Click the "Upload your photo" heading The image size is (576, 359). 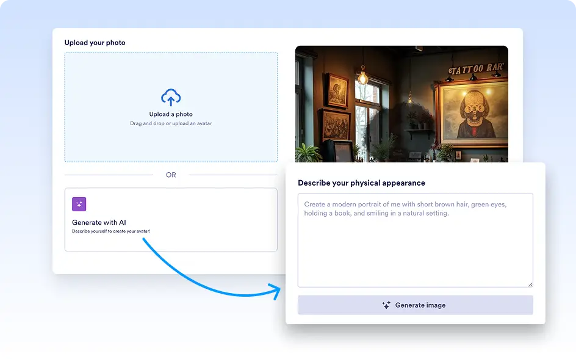[x=95, y=43]
